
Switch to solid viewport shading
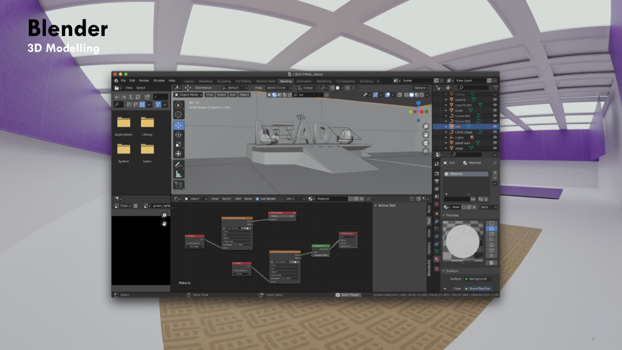[411, 95]
